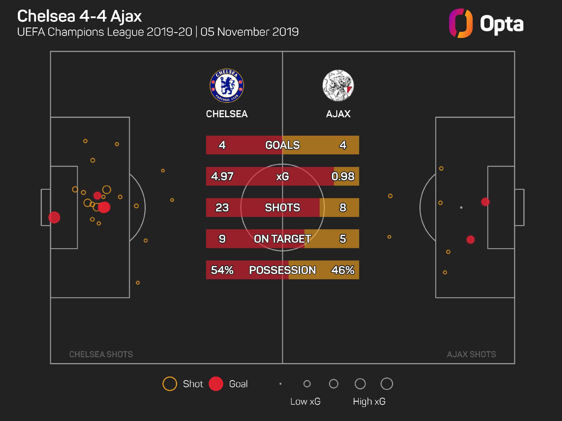Click the CHELSEA SHOTS pitch label
Viewport: 562px width, 421px height.
(x=101, y=354)
